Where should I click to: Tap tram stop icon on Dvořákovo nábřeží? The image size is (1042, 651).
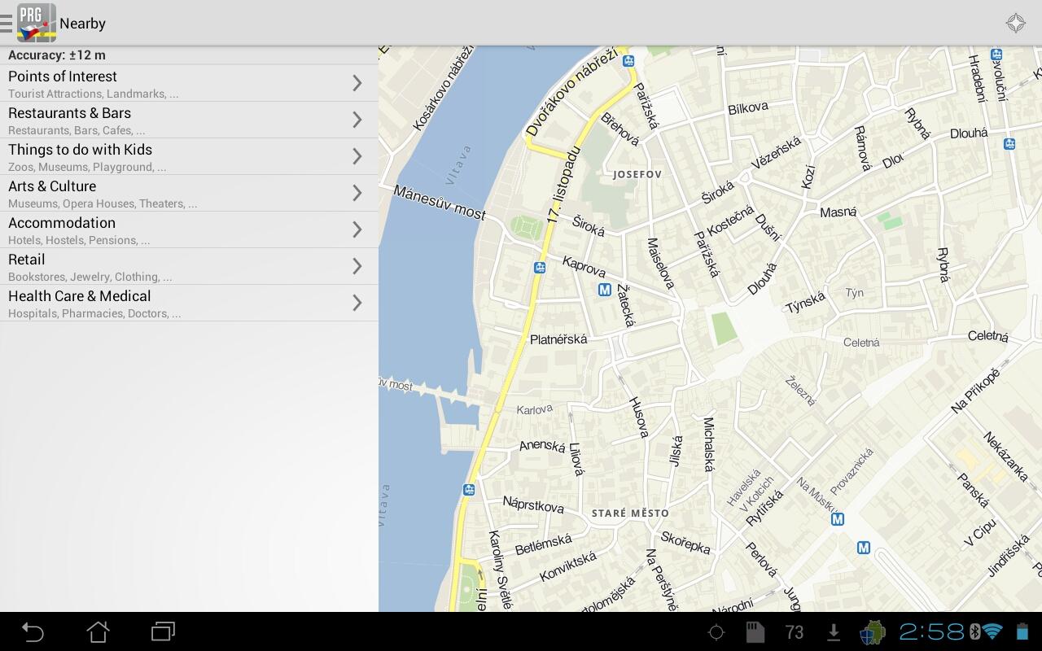tap(628, 61)
